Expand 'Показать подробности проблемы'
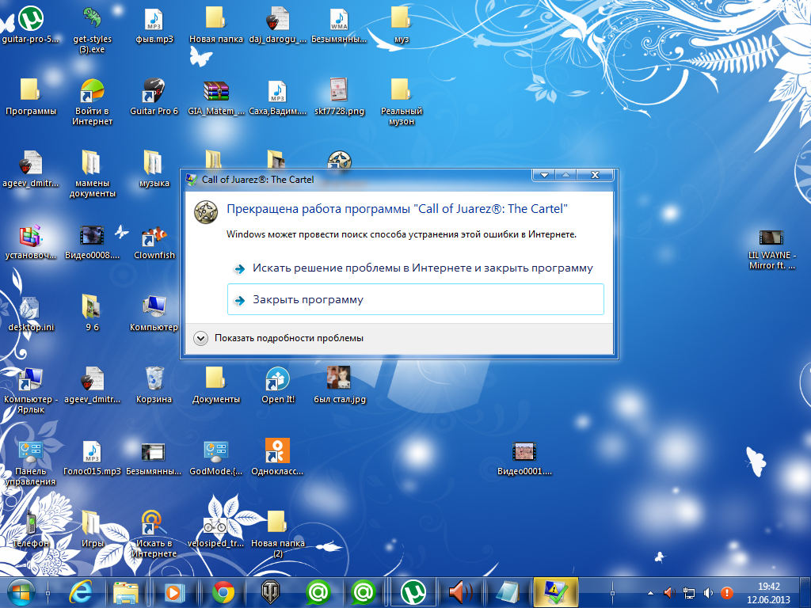The image size is (811, 608). pyautogui.click(x=279, y=338)
